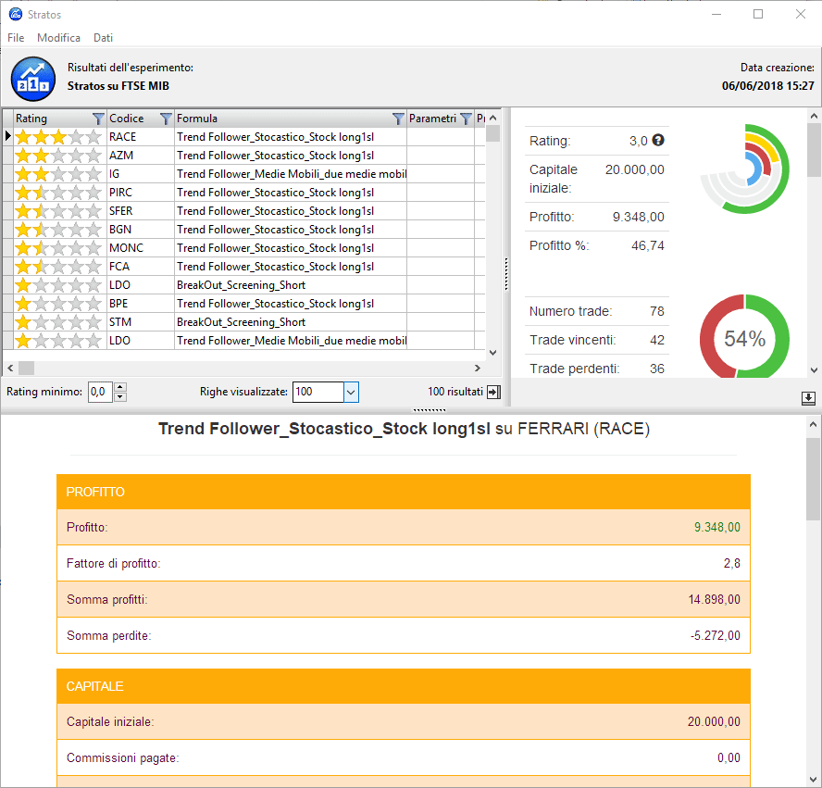Increase the Rating minimo value with up arrow
The height and width of the screenshot is (788, 822).
tap(120, 387)
